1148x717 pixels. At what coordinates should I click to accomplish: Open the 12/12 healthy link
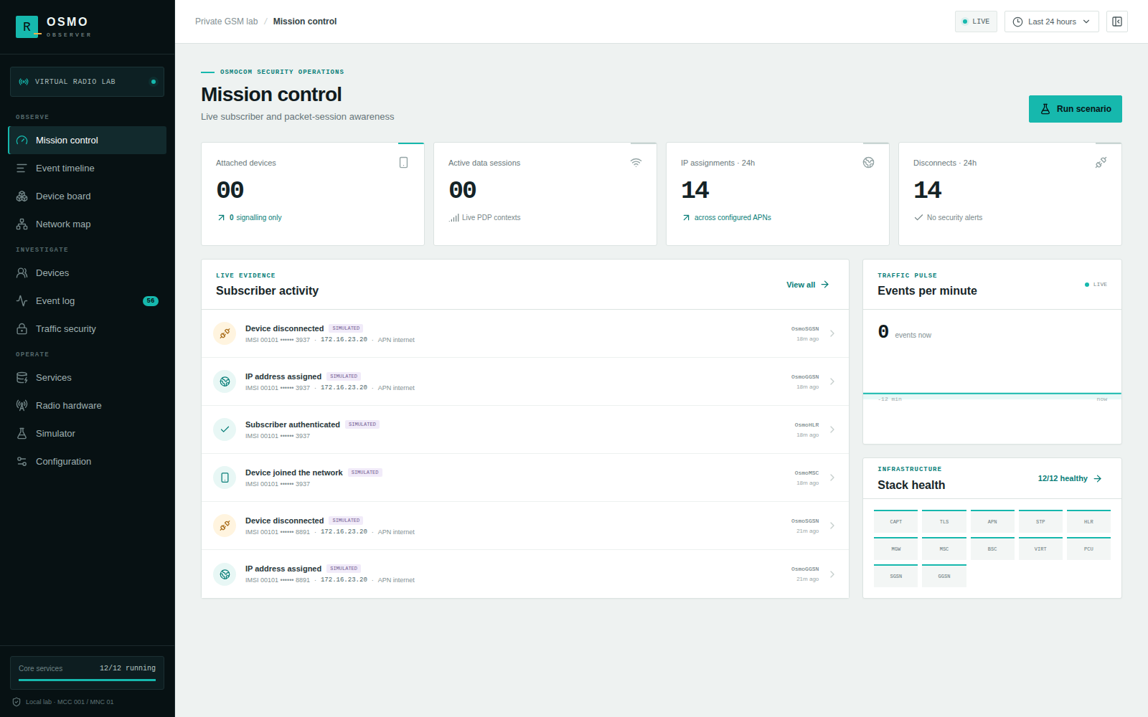(1070, 478)
